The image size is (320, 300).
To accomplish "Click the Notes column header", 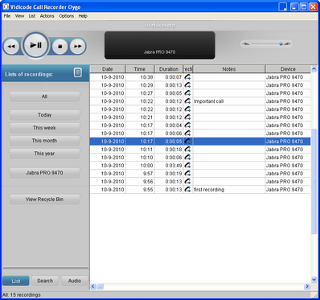I will [x=228, y=69].
